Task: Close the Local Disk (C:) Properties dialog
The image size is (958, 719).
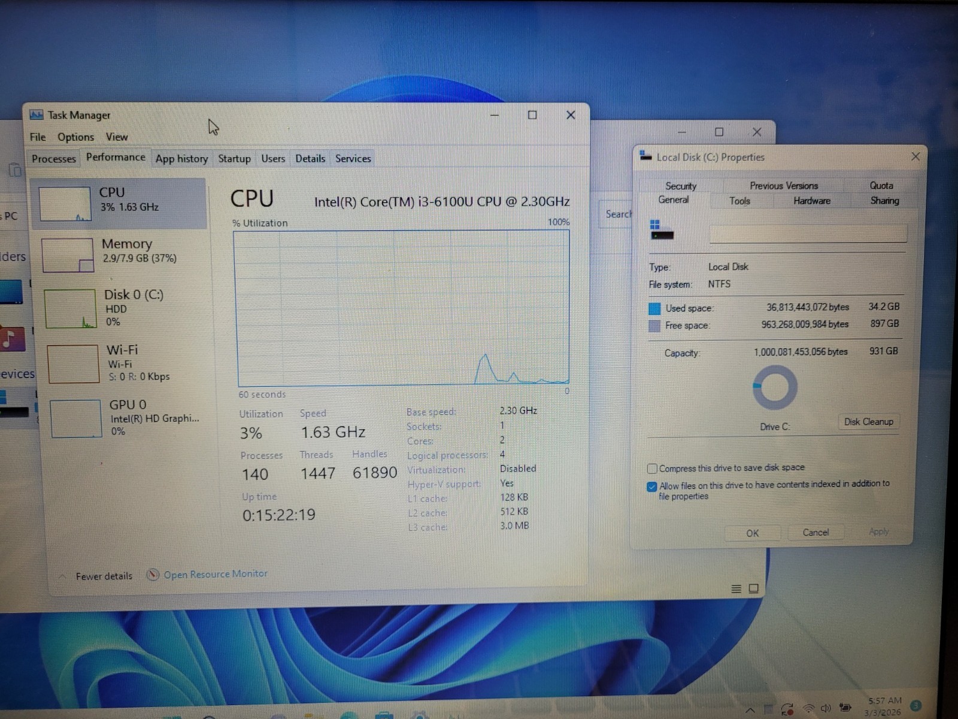Action: point(915,156)
